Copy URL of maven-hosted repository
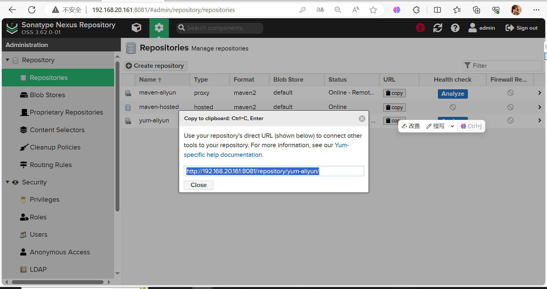Viewport: 547px width, 289px height. coord(394,107)
